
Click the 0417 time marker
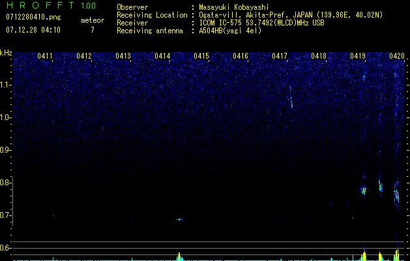tap(280, 55)
